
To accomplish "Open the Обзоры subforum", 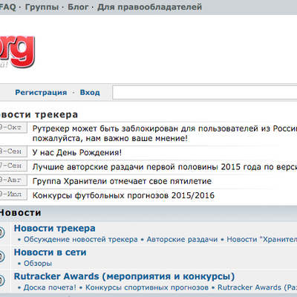I will [38, 264].
